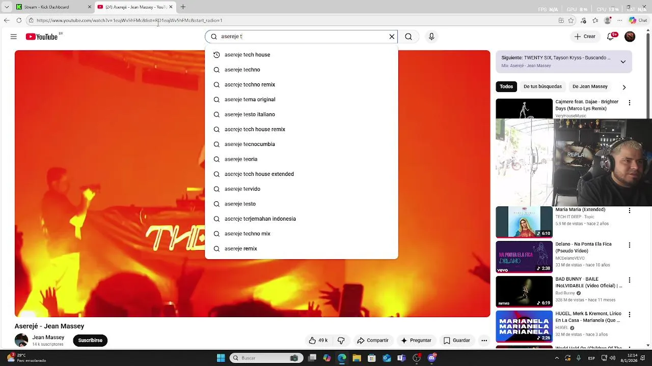Start voice search with the microphone
This screenshot has width=652, height=366.
431,37
